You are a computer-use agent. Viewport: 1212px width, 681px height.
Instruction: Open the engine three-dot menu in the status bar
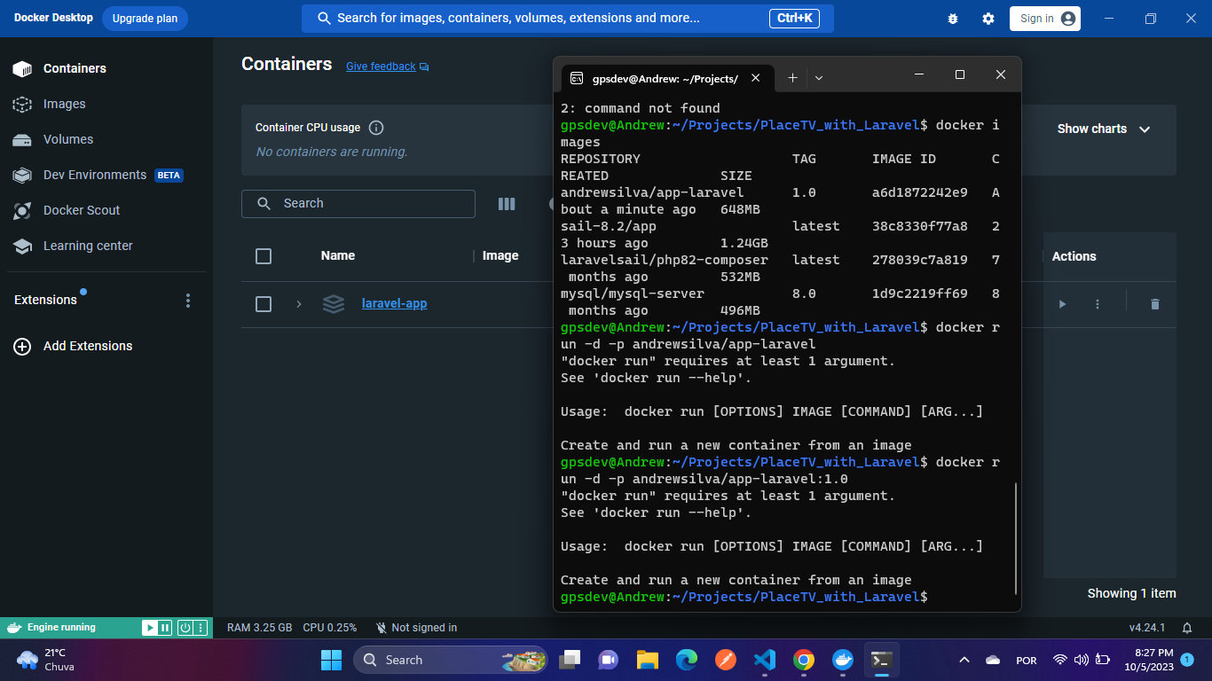point(201,628)
